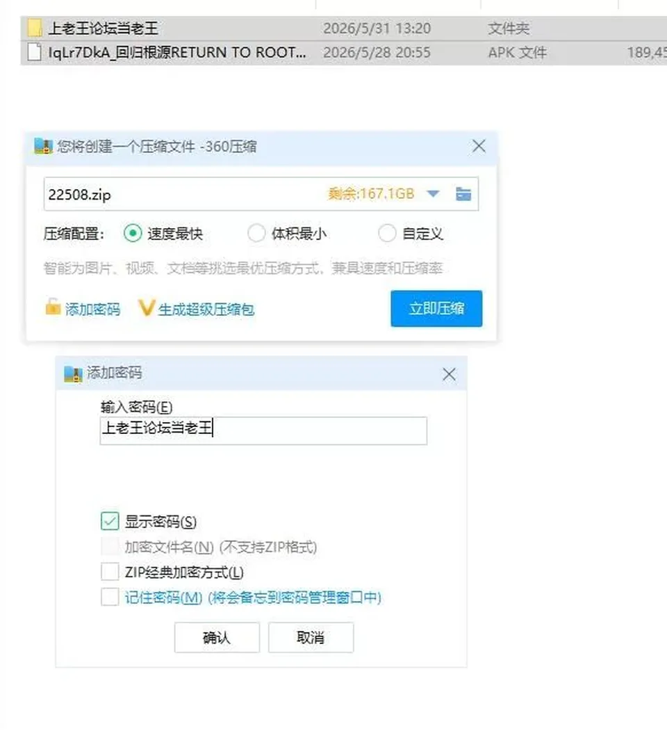Screen dimensions: 667x731
Task: Close the 添加密码 dialog
Action: [x=449, y=374]
